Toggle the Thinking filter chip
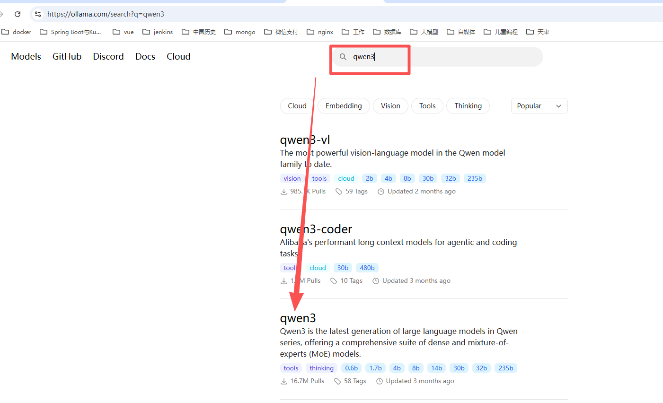 coord(468,106)
